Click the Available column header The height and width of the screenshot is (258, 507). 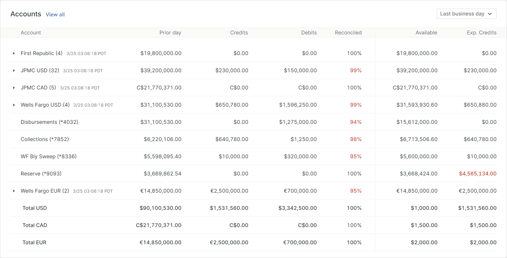click(x=426, y=33)
